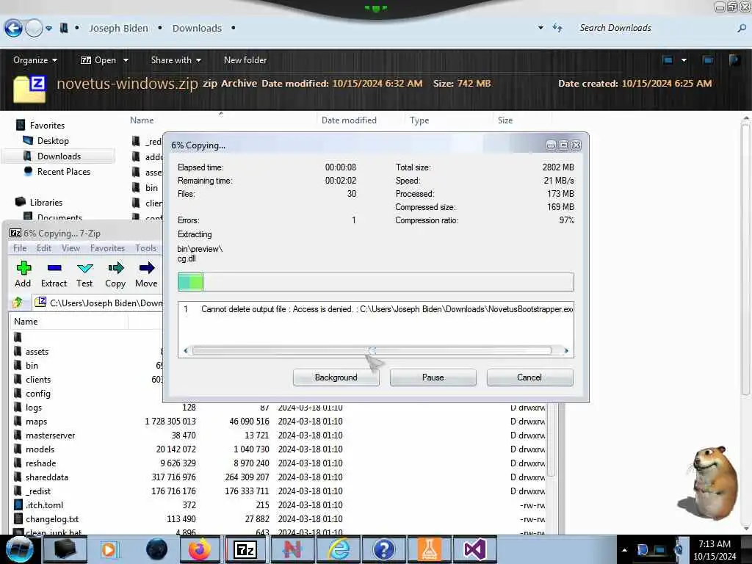Open the 7-Zip File menu
752x564 pixels.
tap(20, 248)
